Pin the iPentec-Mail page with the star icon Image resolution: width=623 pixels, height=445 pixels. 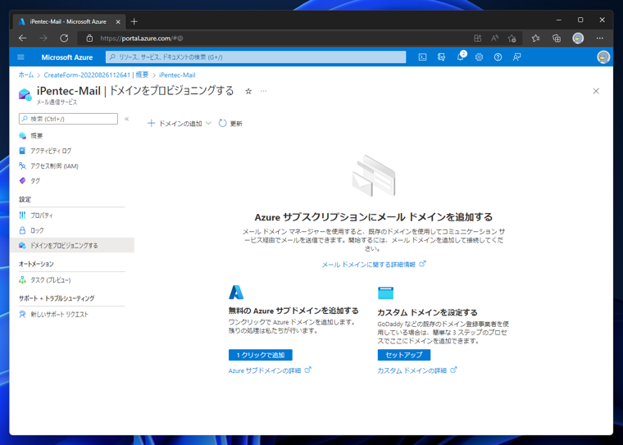click(248, 92)
